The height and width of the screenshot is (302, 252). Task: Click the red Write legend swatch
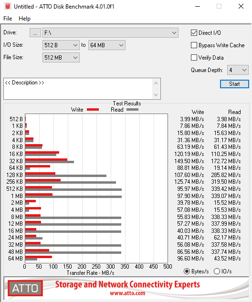pos(93,110)
